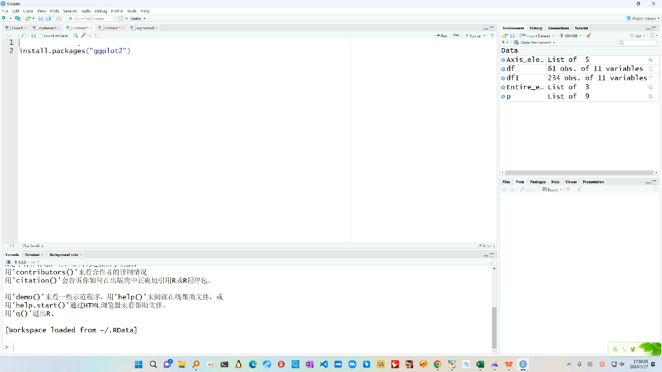662x372 pixels.
Task: Open Google Chrome from taskbar
Action: 438,364
